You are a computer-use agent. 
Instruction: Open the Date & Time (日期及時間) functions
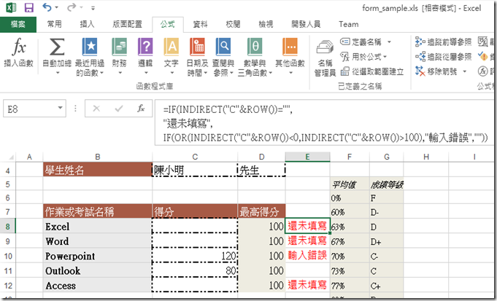197,57
